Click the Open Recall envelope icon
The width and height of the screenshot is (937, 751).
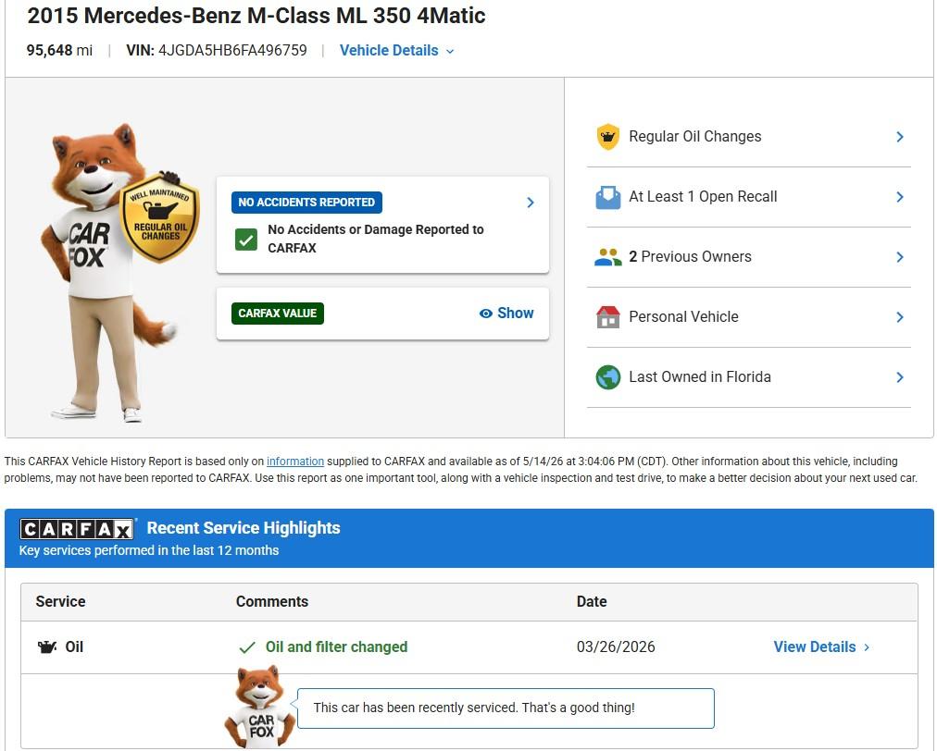pyautogui.click(x=607, y=197)
